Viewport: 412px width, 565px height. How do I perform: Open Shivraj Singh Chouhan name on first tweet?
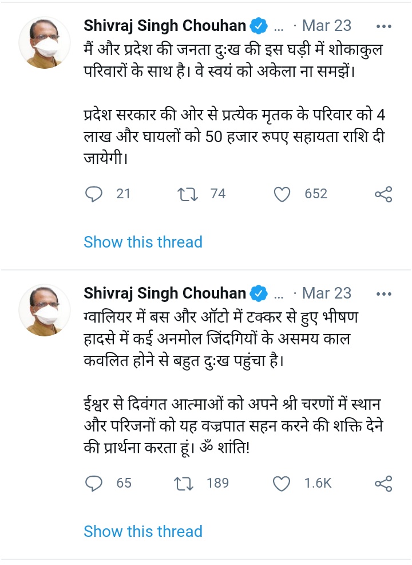[165, 26]
